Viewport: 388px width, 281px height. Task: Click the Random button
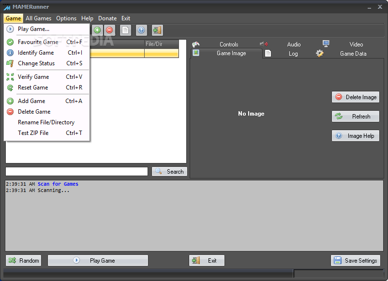(x=24, y=261)
